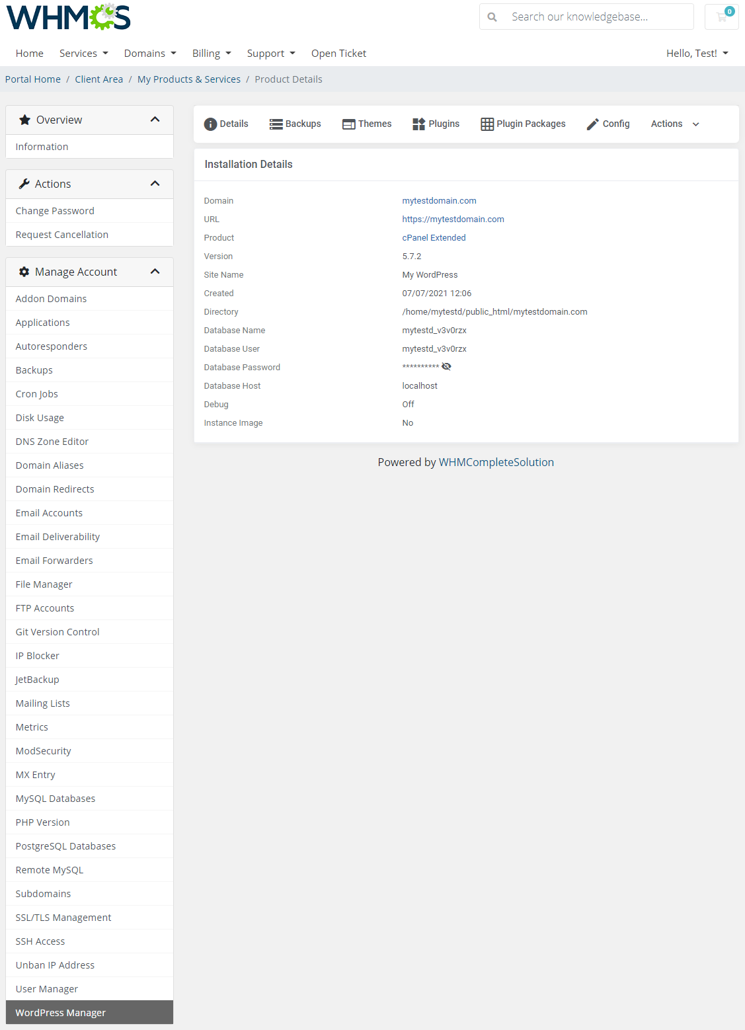
Task: Open Themes using its monitor icon
Action: pyautogui.click(x=349, y=124)
